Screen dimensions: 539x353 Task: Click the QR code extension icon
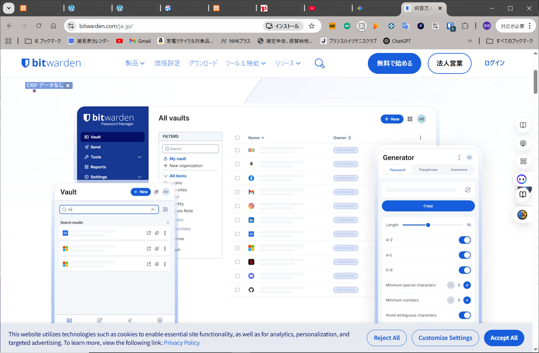pos(435,26)
